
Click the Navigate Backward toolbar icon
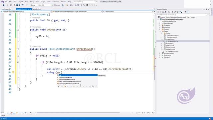point(4,5)
